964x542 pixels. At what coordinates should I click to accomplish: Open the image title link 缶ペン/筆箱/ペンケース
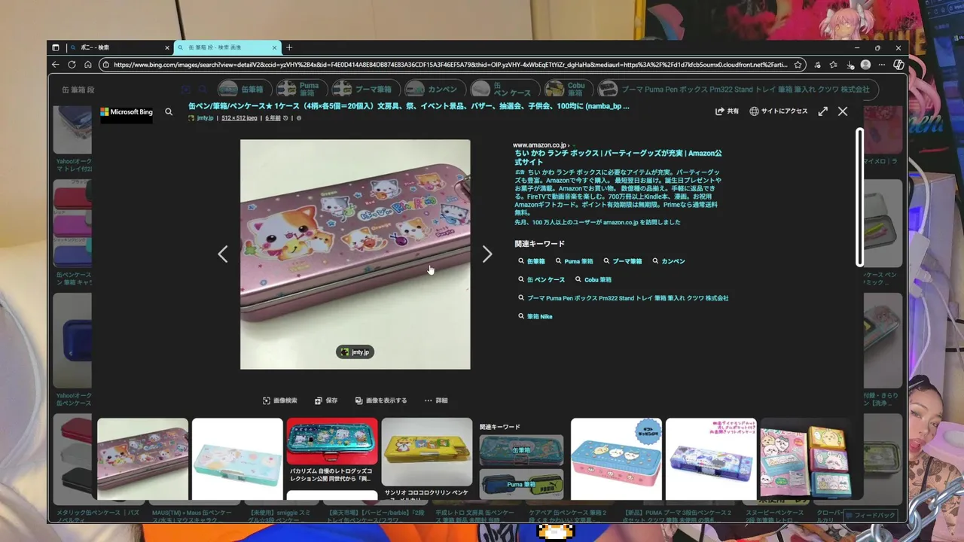409,106
